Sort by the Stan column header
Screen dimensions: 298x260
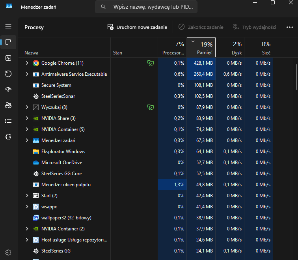[134, 47]
